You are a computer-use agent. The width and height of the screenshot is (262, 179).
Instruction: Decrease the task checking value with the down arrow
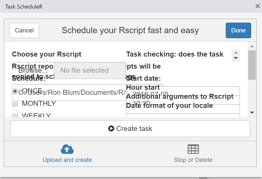pyautogui.click(x=236, y=58)
